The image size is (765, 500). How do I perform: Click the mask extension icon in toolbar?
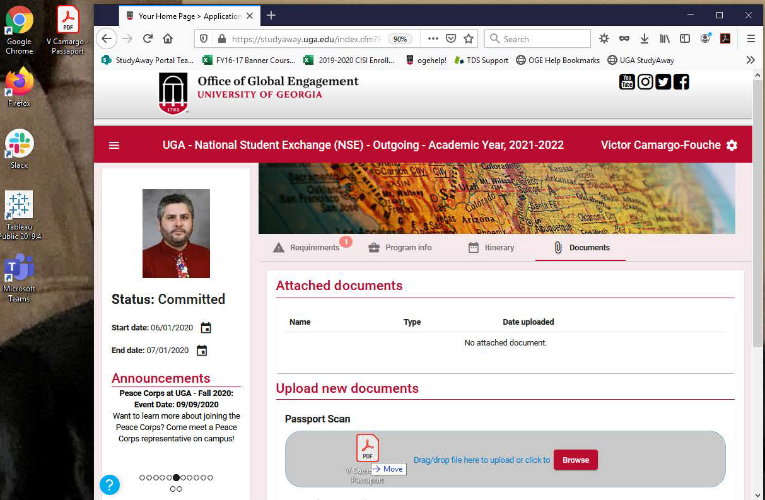(x=624, y=38)
